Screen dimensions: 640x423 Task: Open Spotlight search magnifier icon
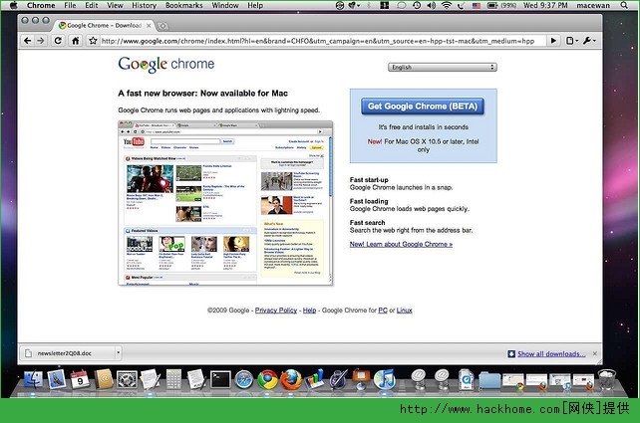pos(624,5)
